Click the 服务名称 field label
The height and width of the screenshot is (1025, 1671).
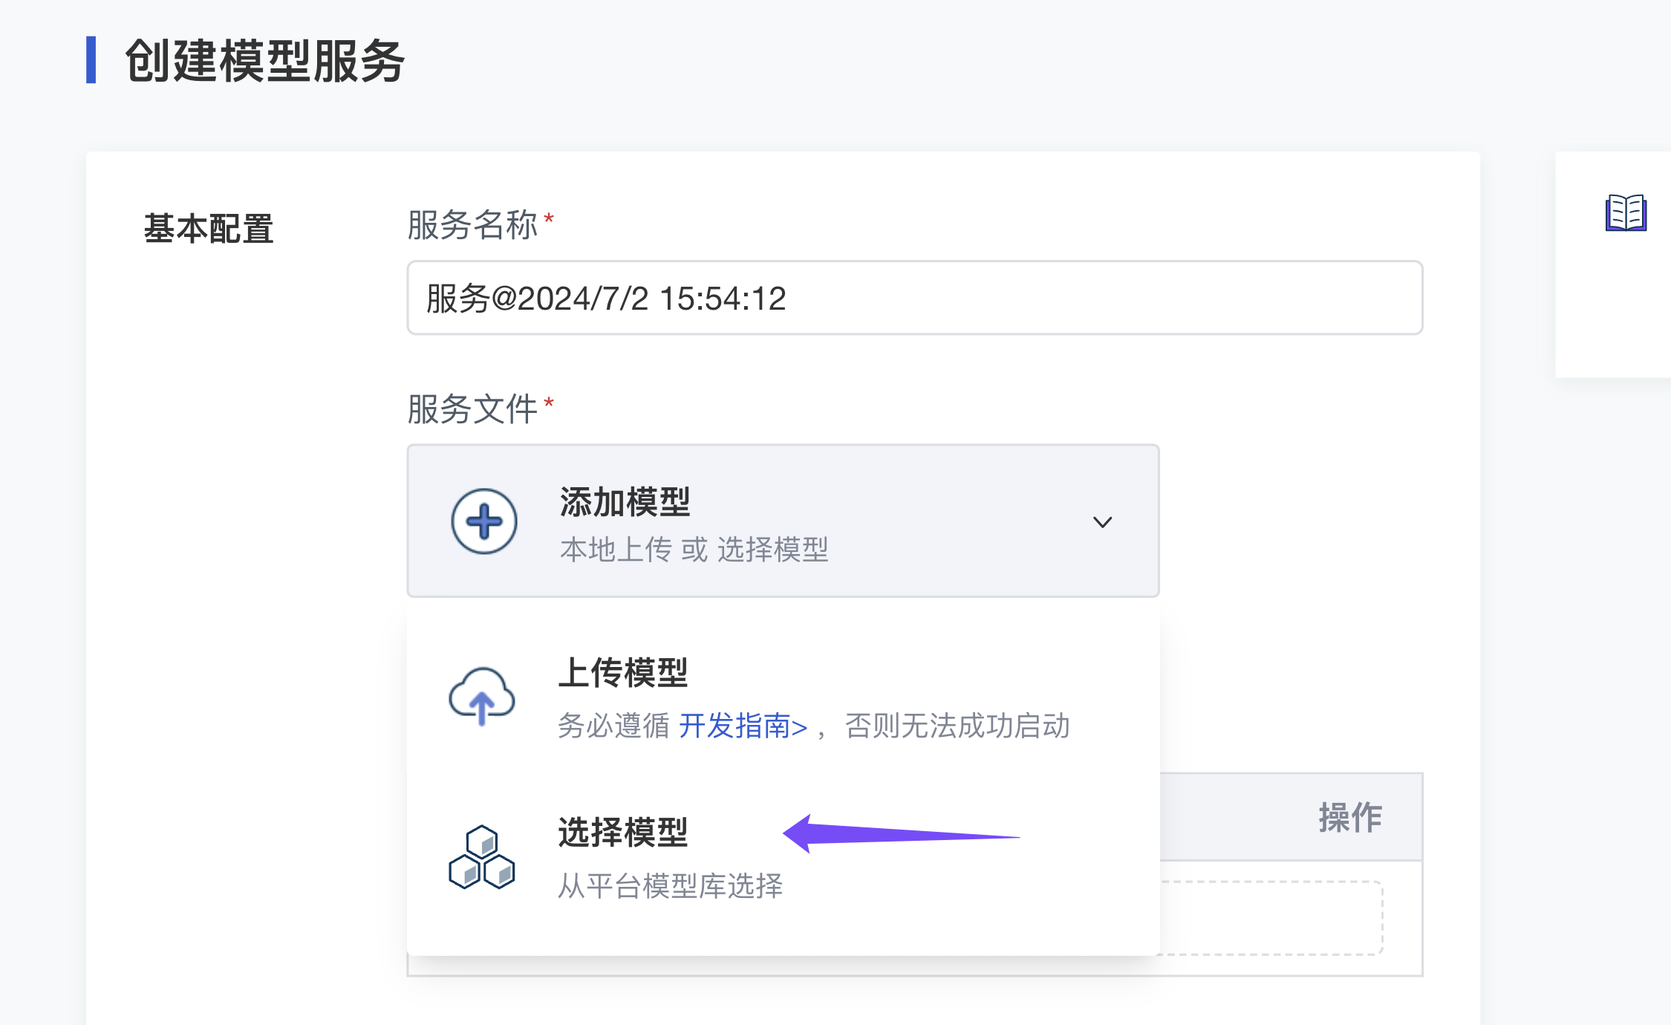tap(472, 224)
